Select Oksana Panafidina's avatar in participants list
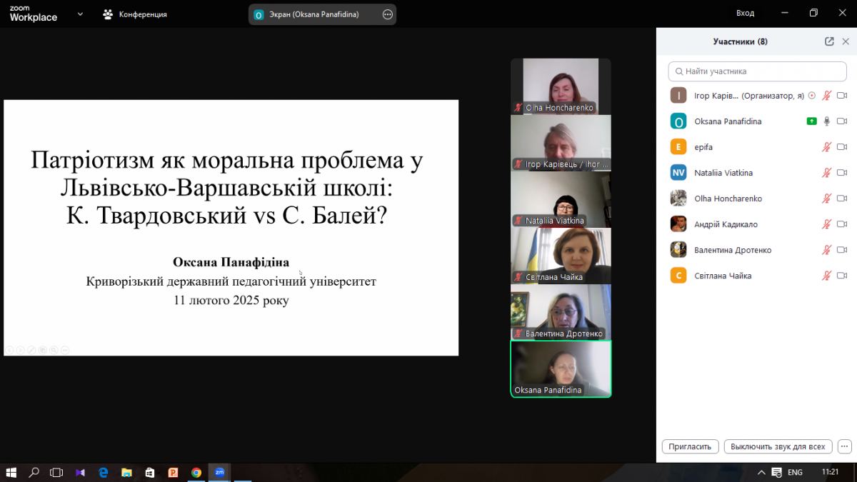Viewport: 857px width, 482px height. pos(678,121)
